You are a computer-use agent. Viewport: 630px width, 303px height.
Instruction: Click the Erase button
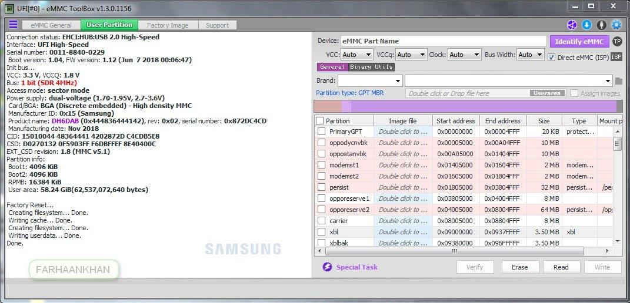click(519, 267)
